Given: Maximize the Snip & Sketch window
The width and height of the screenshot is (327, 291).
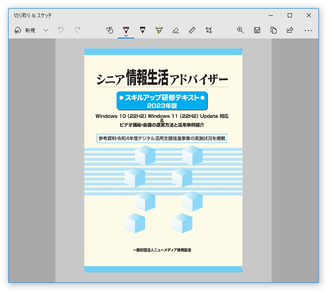Looking at the screenshot, I should (x=290, y=15).
